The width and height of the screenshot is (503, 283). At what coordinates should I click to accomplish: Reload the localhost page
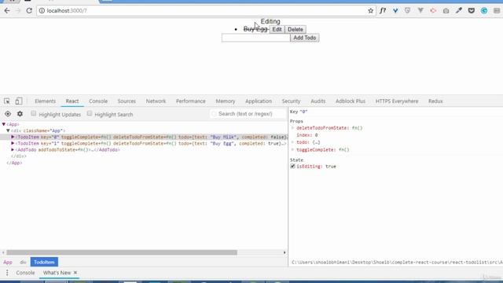tap(29, 10)
